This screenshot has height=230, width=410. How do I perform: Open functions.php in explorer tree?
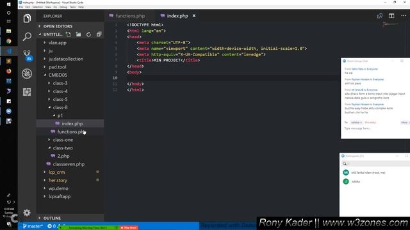[x=70, y=132]
